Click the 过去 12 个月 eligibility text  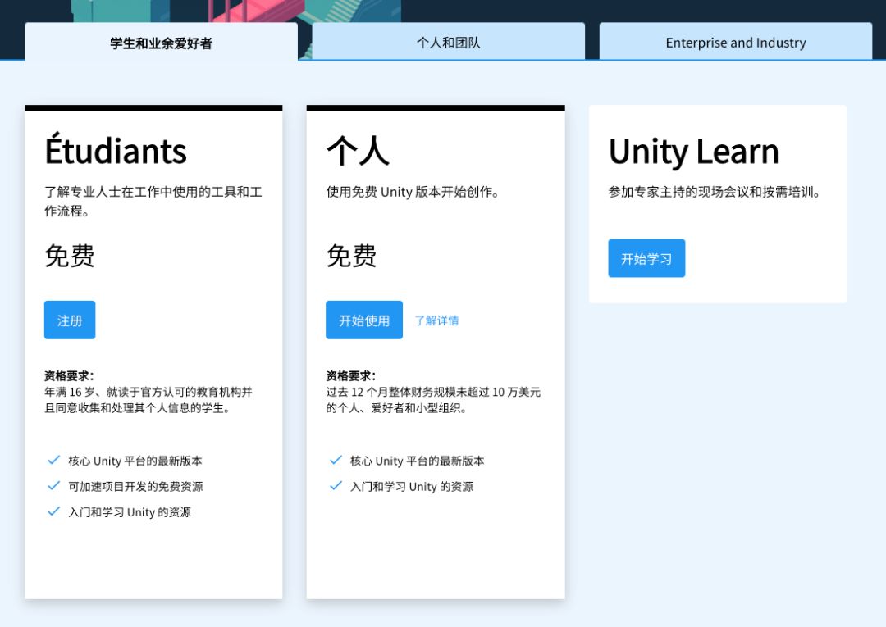pyautogui.click(x=433, y=400)
